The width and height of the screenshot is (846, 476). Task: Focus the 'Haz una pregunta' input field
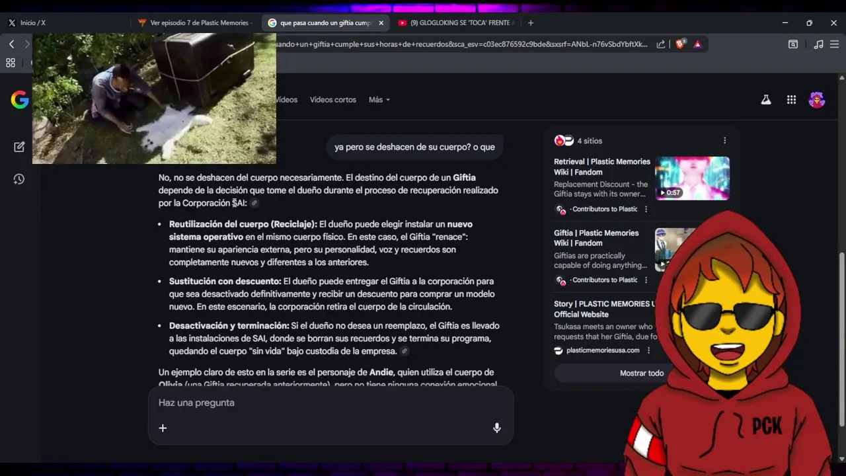330,403
